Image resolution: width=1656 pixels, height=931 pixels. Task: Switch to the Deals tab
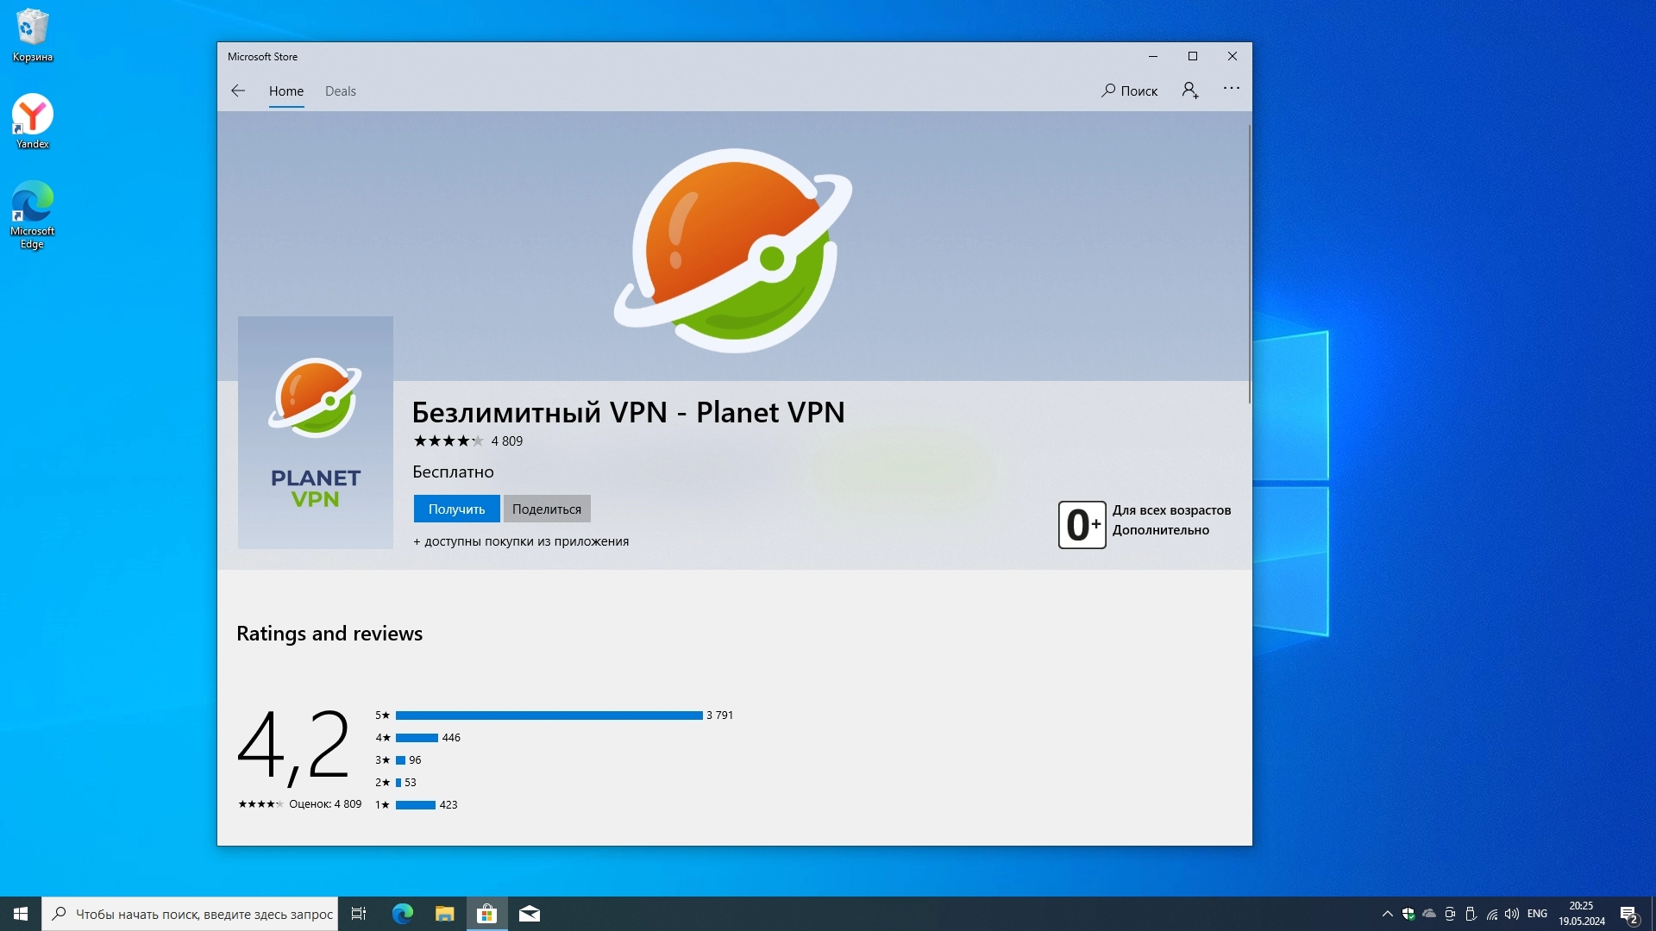340,91
